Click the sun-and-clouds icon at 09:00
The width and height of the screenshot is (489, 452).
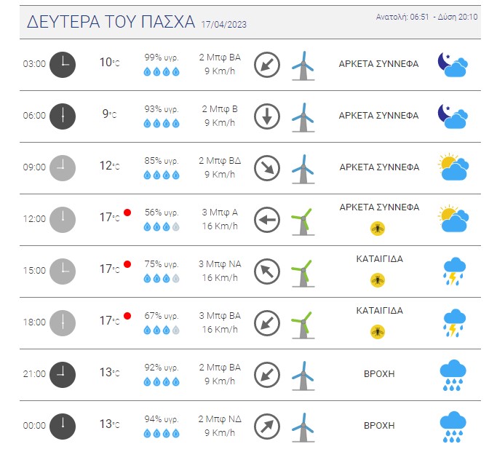tap(453, 167)
